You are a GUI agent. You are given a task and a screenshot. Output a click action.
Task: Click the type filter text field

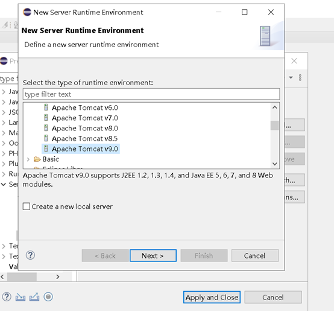(151, 94)
